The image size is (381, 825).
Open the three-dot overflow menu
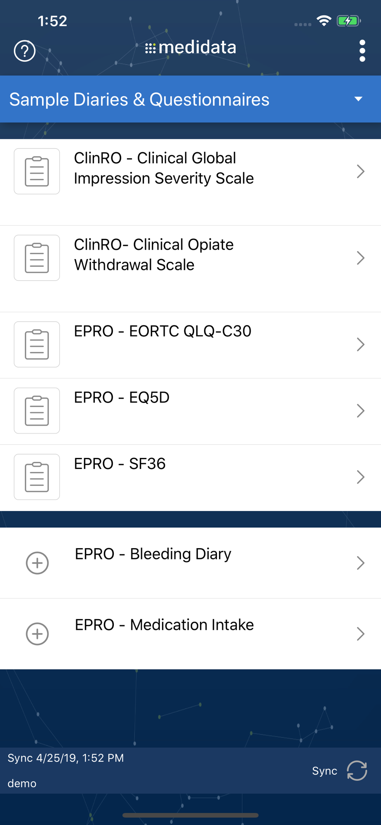(362, 51)
